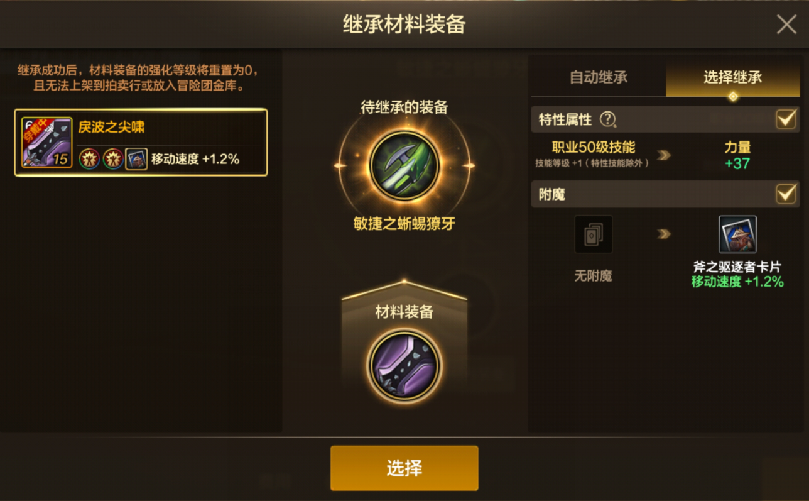
Task: Select the 戾波之尖啸 equipment entry
Action: pos(141,142)
